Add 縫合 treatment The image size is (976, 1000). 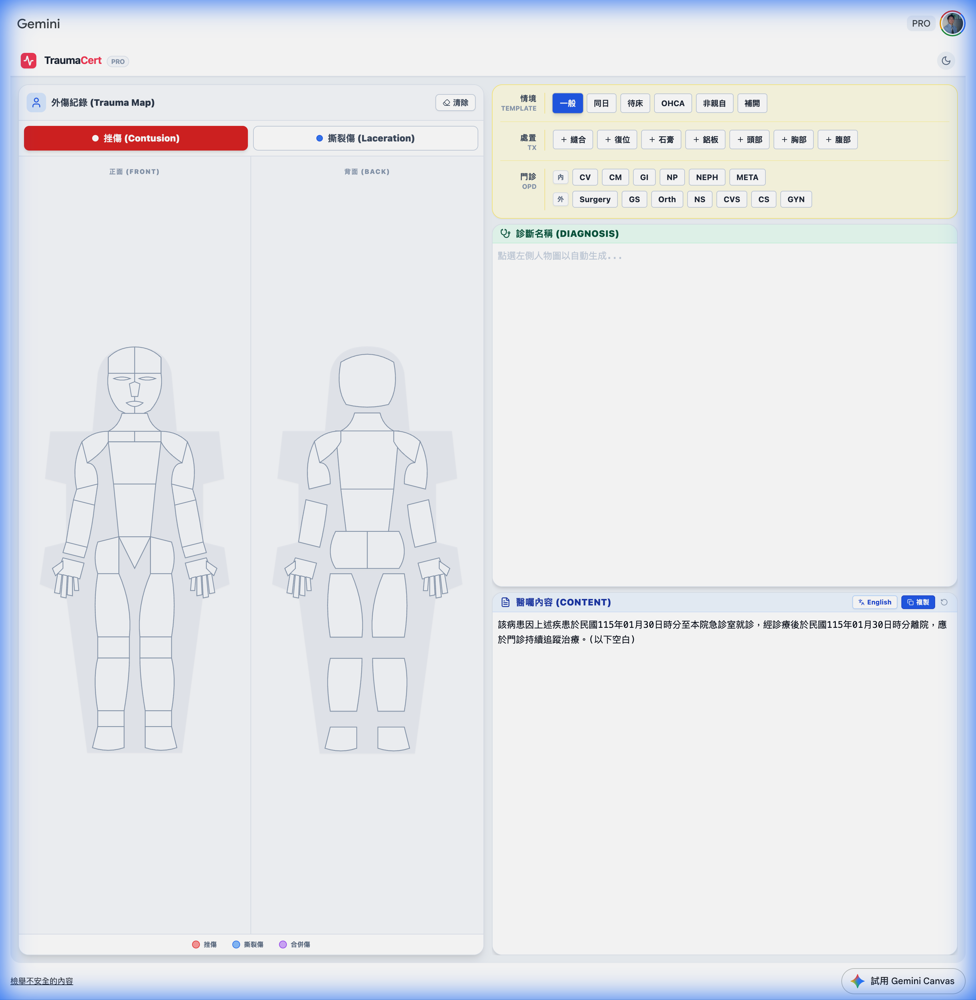[x=573, y=140]
